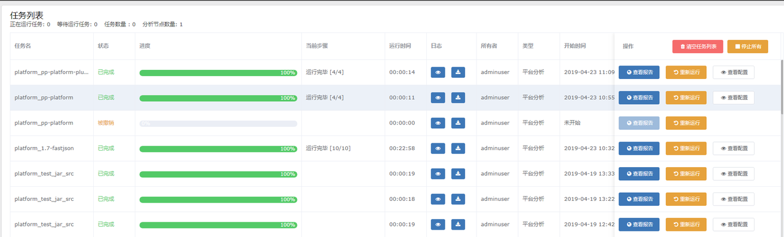This screenshot has width=784, height=237.
Task: Click the 未开始 start time cell
Action: tap(572, 123)
